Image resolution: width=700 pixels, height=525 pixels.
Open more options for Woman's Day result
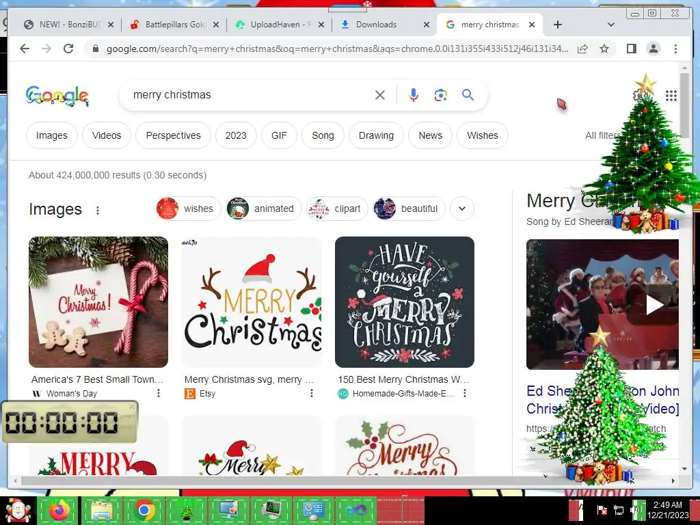click(x=159, y=393)
